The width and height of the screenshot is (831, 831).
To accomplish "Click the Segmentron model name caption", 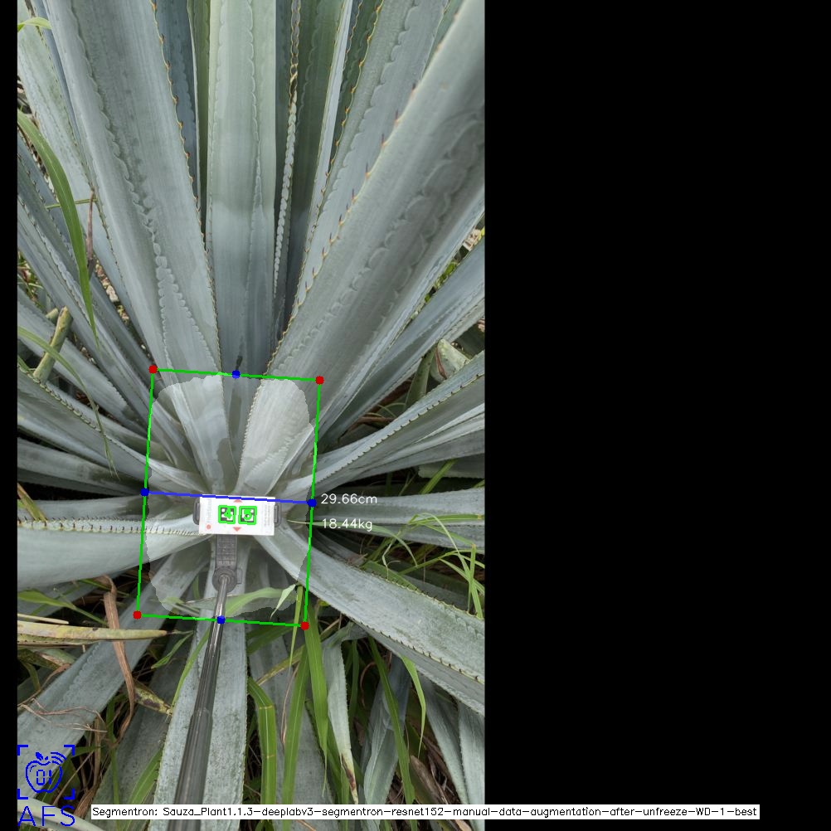I will [425, 812].
